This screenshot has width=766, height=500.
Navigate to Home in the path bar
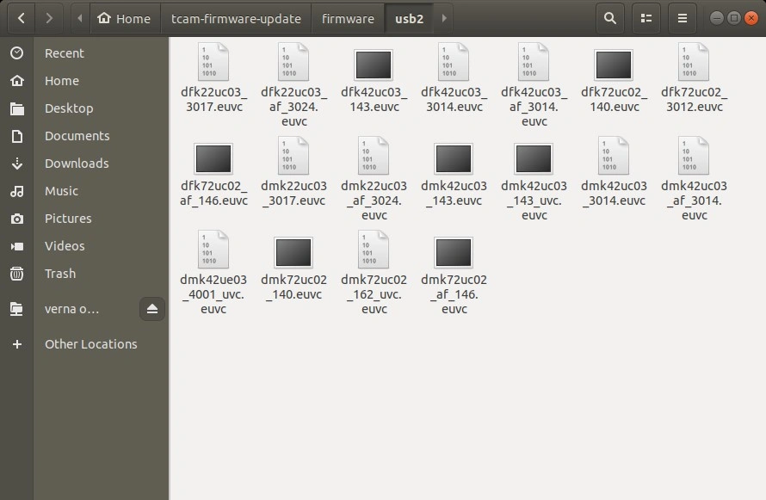click(x=125, y=18)
